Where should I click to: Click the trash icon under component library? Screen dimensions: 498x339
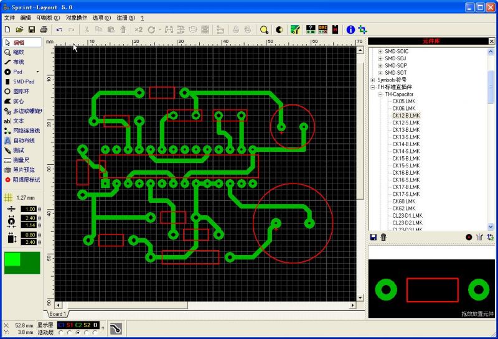point(383,237)
